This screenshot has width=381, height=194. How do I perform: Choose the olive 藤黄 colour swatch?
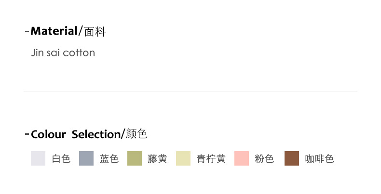click(135, 158)
